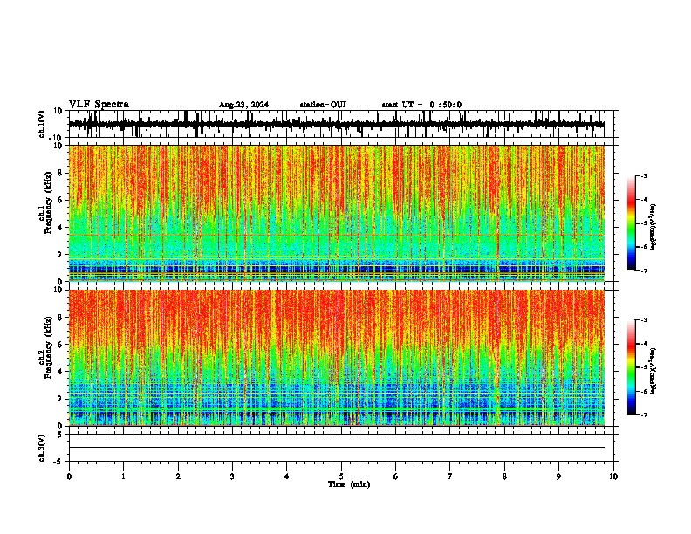Click the "8" tick on the time axis
691x534 pixels.
504,476
